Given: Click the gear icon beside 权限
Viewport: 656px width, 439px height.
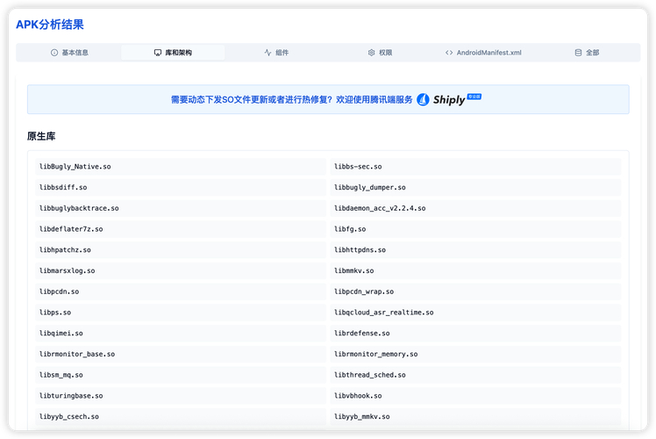Looking at the screenshot, I should pyautogui.click(x=371, y=53).
